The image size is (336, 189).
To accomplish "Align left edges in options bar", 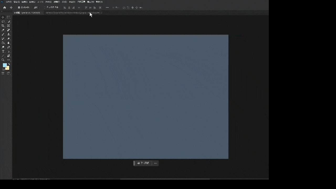I will click(x=65, y=8).
